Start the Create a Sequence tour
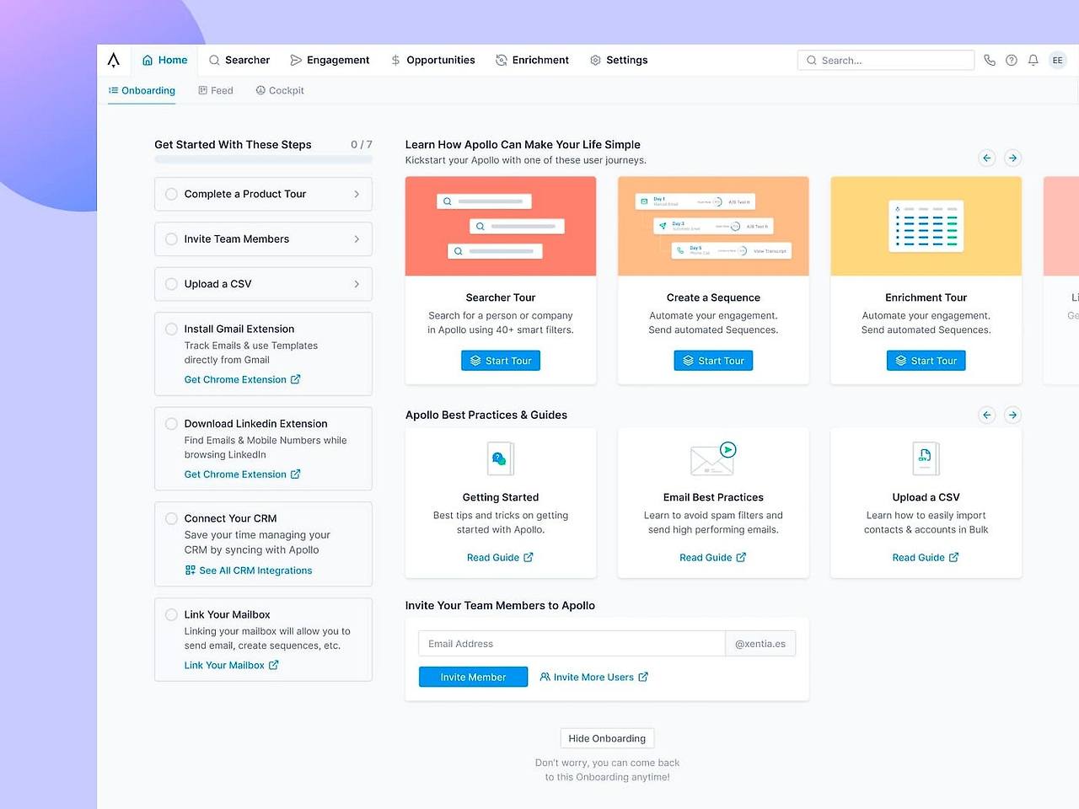 pos(713,361)
